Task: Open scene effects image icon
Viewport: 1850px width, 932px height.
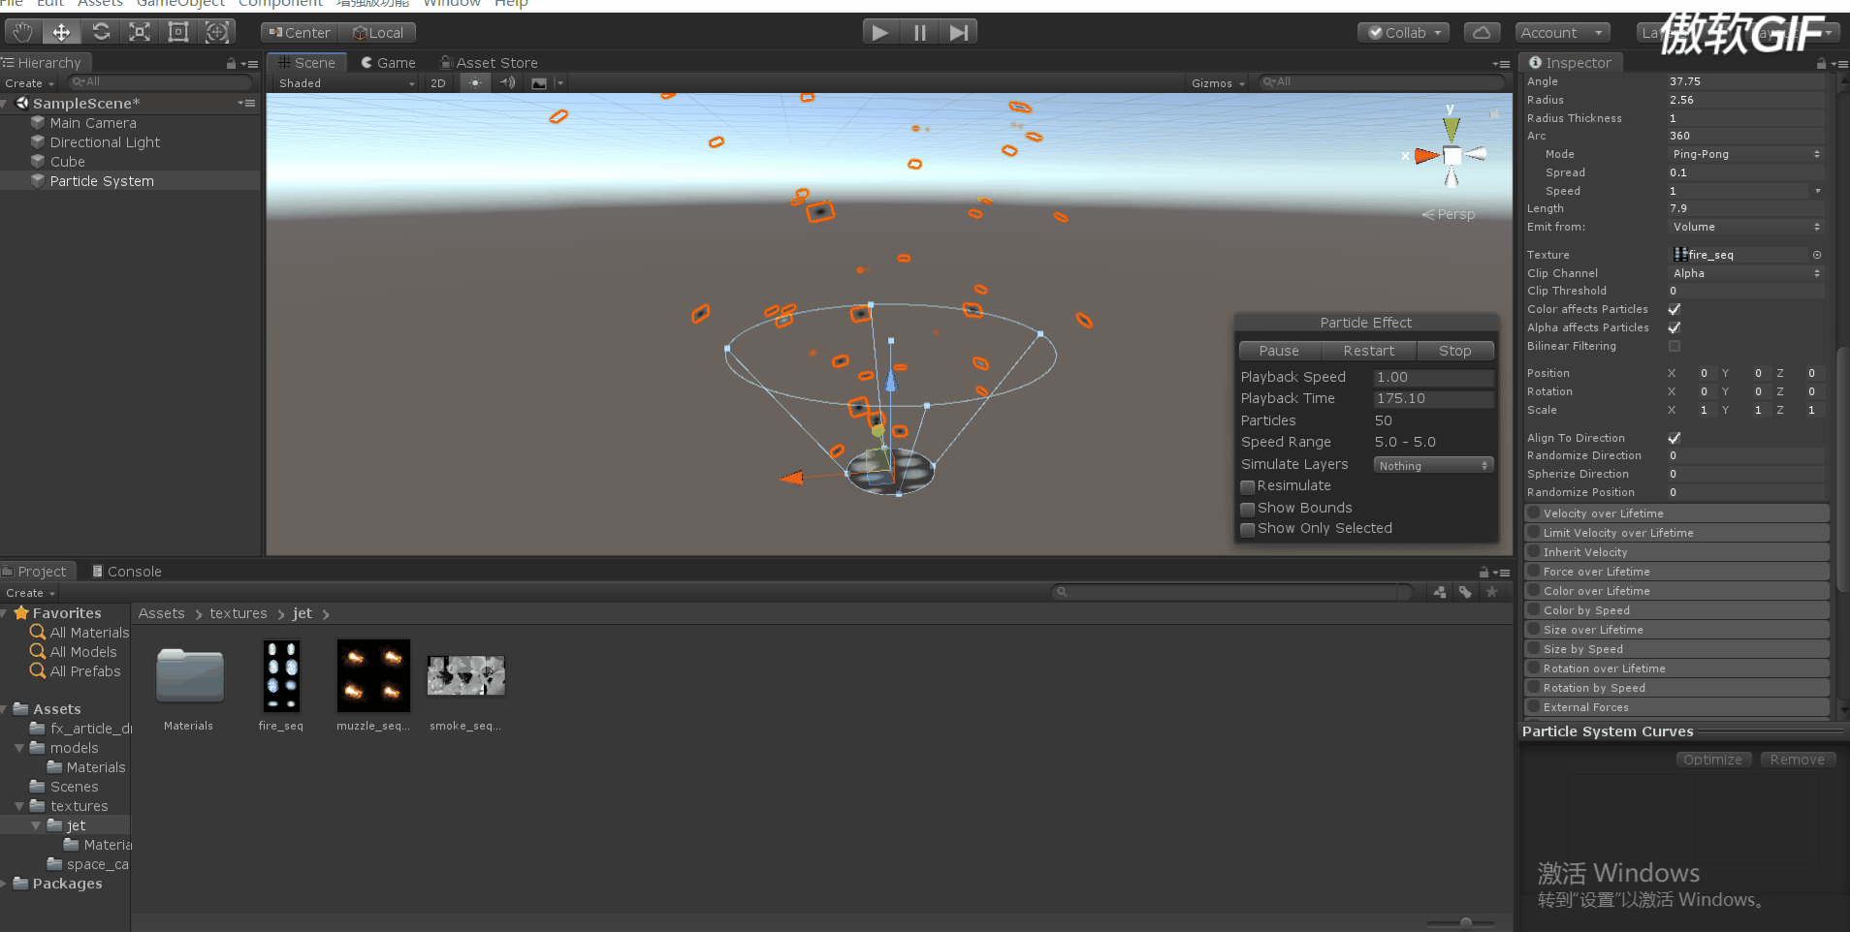Action: coord(539,83)
